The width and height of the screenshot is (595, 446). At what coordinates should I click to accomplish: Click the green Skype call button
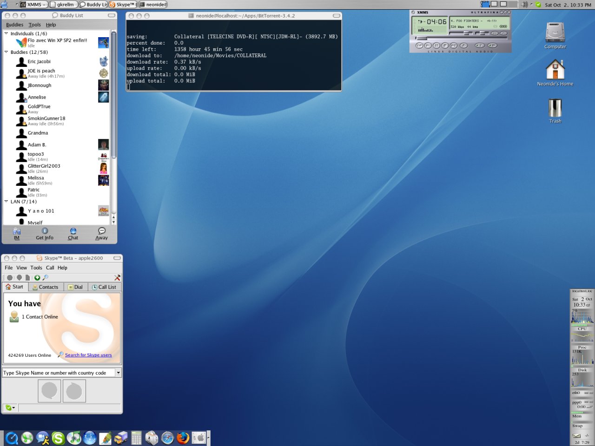click(x=50, y=391)
